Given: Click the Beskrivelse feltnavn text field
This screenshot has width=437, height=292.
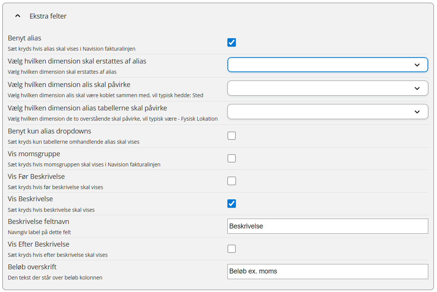Looking at the screenshot, I should [x=327, y=226].
